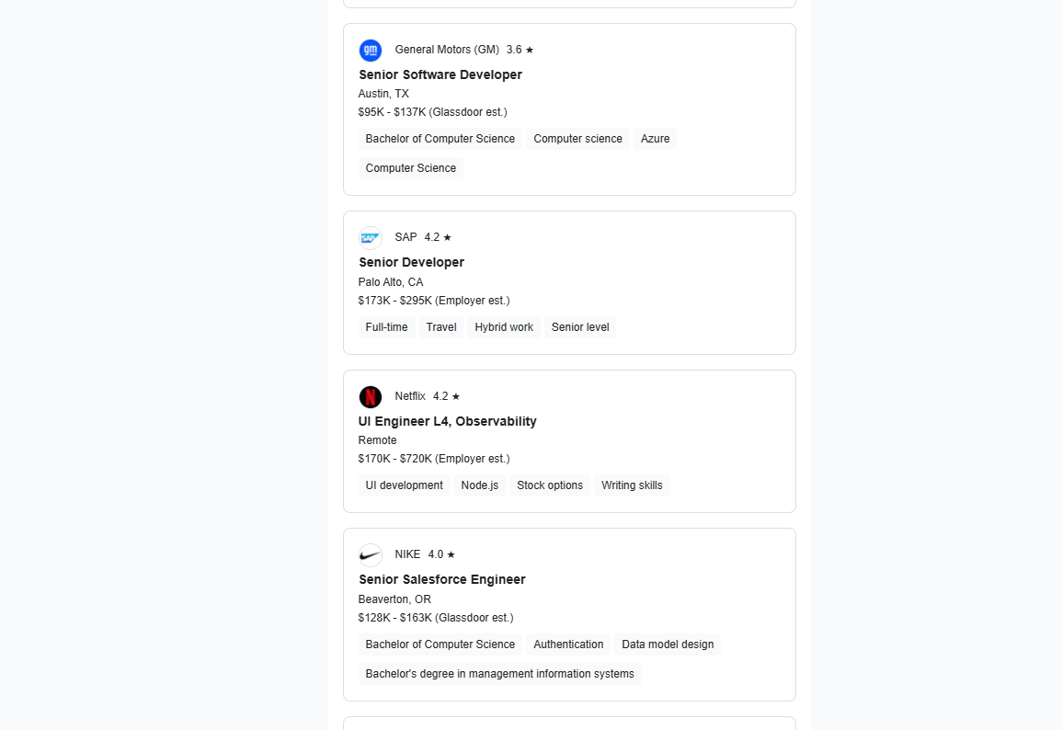Open the Senior Developer job at SAP
1062x730 pixels.
(411, 262)
